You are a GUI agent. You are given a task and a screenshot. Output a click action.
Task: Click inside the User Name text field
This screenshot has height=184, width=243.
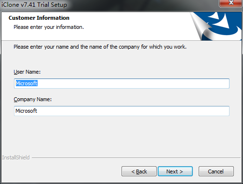[x=121, y=83]
